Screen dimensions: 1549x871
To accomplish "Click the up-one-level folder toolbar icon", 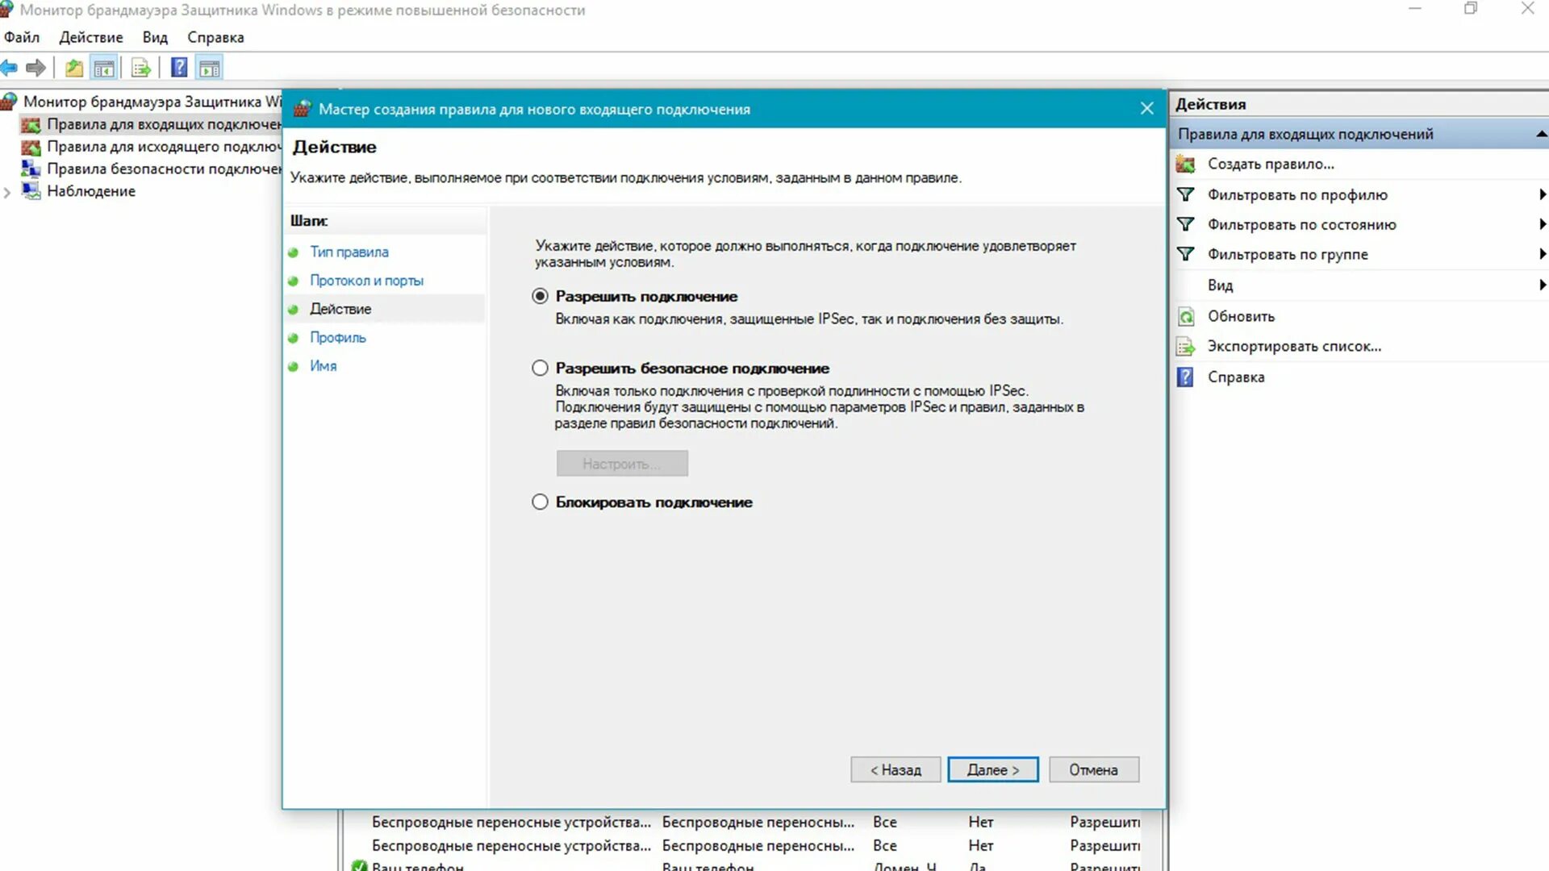I will tap(74, 68).
